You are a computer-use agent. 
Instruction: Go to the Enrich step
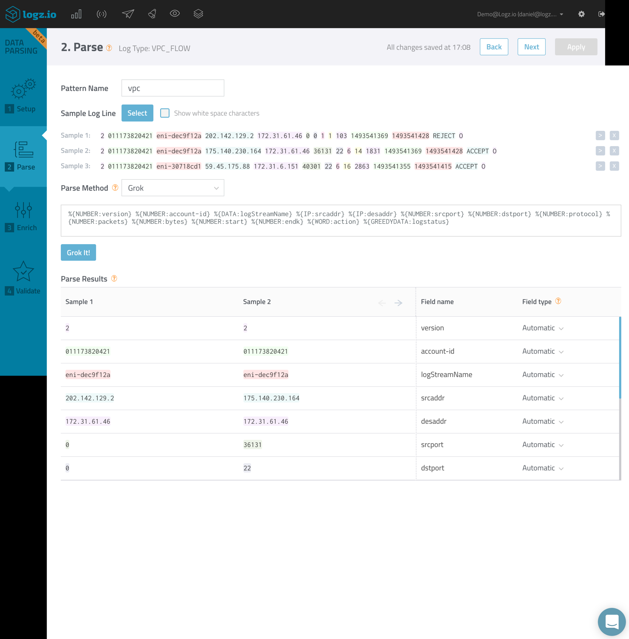23,217
